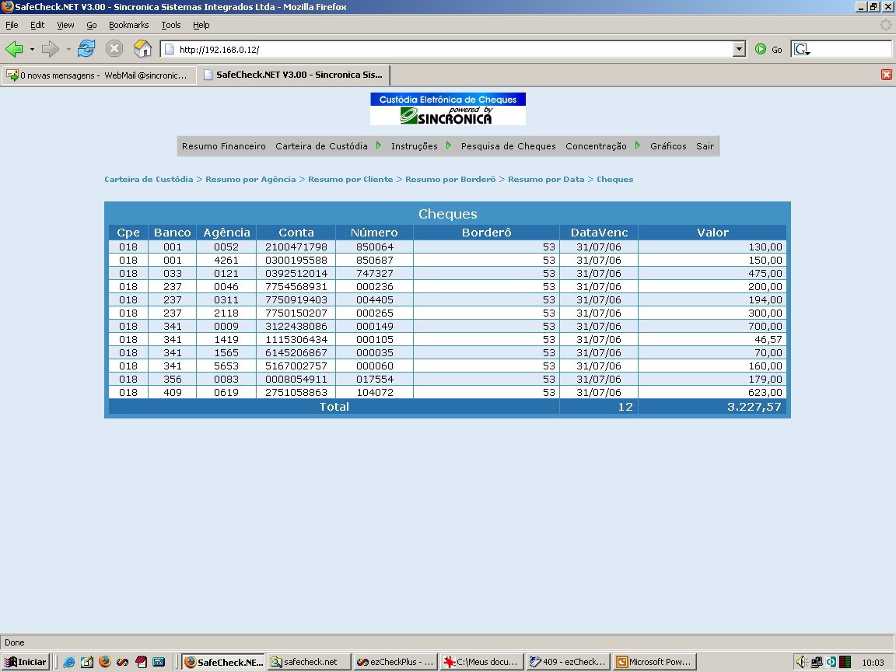Image resolution: width=896 pixels, height=672 pixels.
Task: Open Internet Explorer from the quick launch
Action: pos(69,662)
